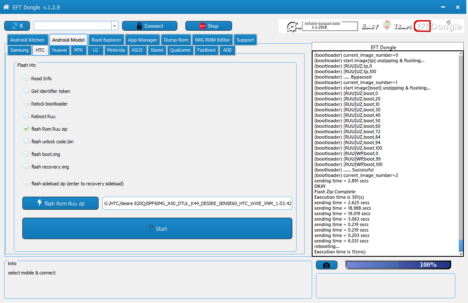Switch to the Support tab

pos(245,40)
